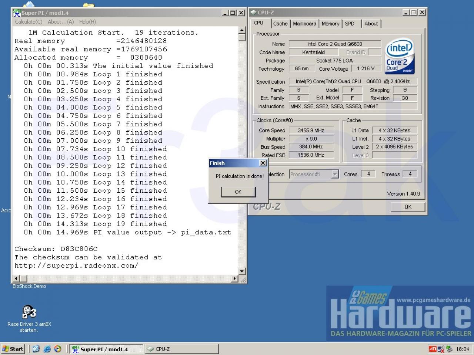Click the Core Voltage value 1.216 V
This screenshot has width=474, height=355.
click(366, 69)
